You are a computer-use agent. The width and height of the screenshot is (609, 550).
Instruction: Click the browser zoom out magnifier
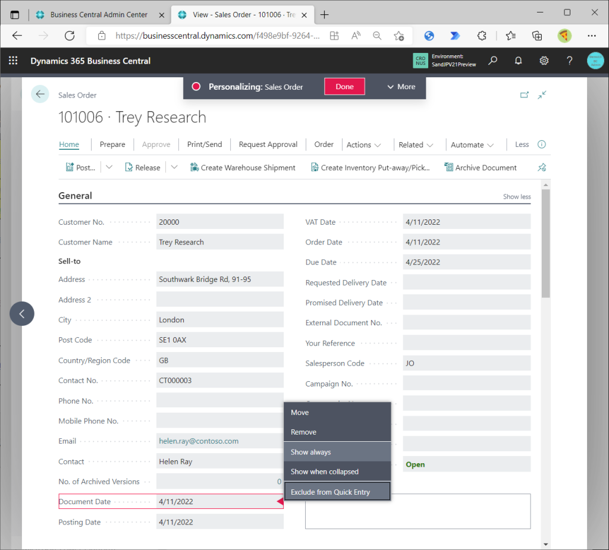click(x=376, y=36)
